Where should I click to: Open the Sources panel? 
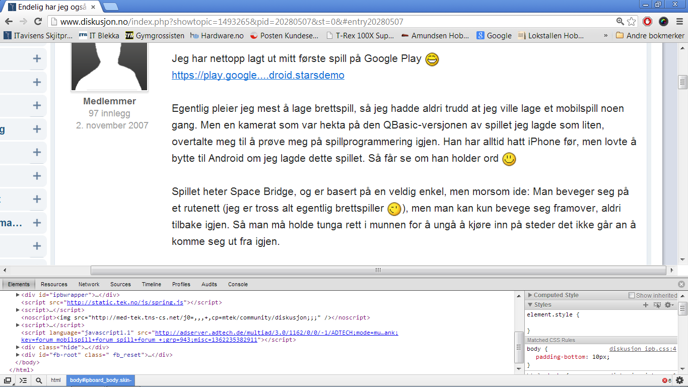(x=120, y=284)
